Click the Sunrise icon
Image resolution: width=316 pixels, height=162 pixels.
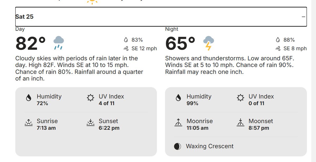(x=28, y=123)
